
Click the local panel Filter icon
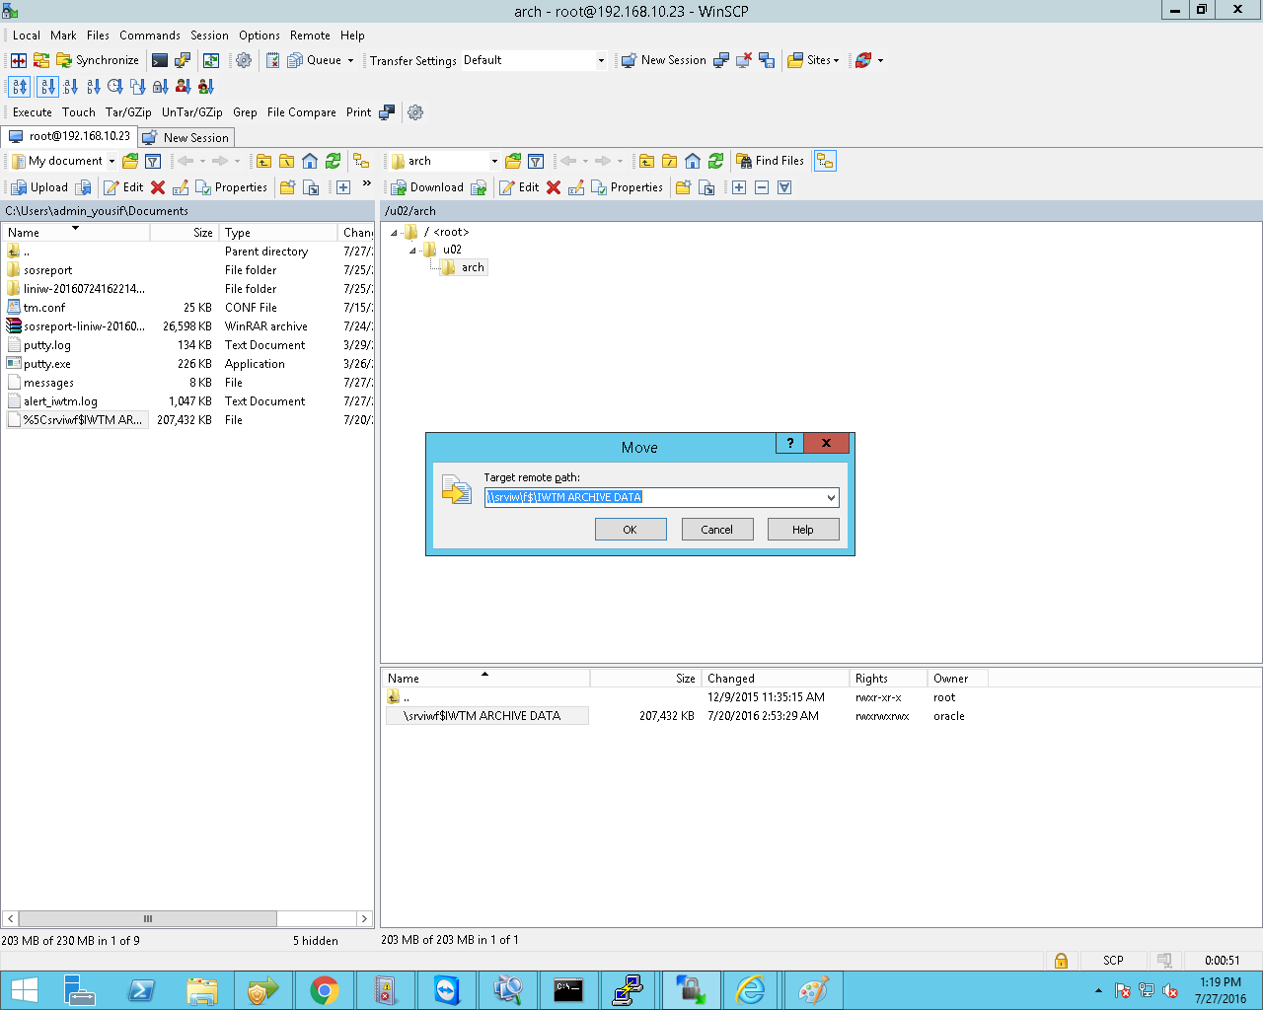pyautogui.click(x=153, y=161)
